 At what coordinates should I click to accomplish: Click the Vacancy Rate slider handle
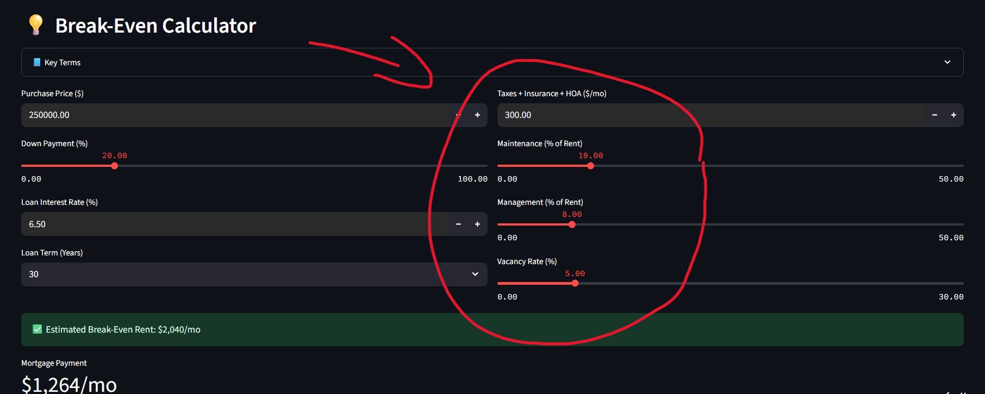coord(575,283)
